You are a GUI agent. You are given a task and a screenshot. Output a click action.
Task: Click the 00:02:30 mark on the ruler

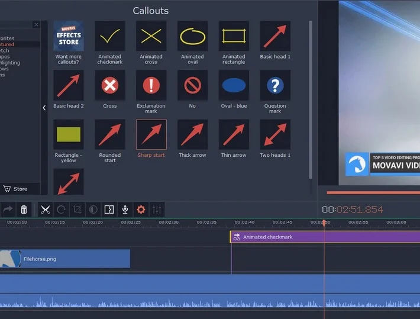tap(169, 222)
